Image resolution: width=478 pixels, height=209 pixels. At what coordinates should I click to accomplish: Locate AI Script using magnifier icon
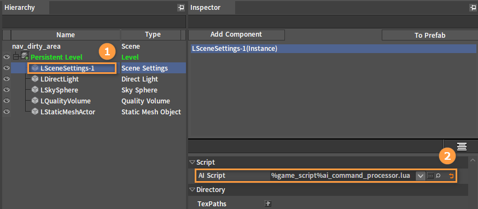pyautogui.click(x=438, y=176)
